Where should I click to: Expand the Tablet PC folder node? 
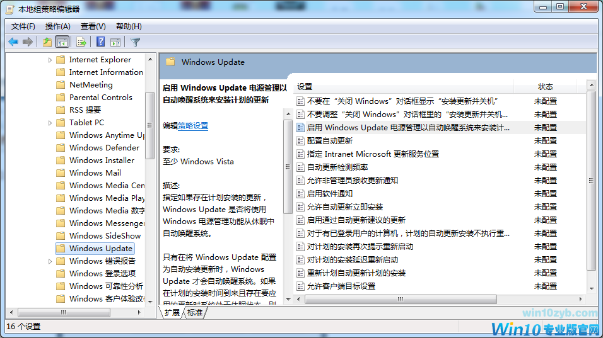pos(50,123)
